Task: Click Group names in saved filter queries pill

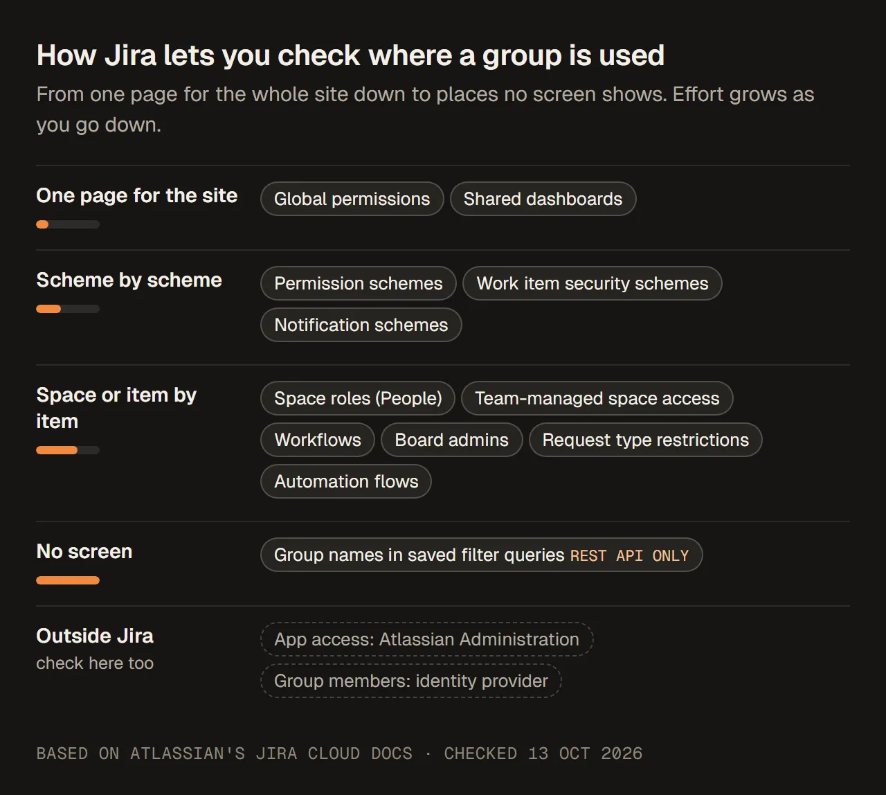Action: [481, 555]
